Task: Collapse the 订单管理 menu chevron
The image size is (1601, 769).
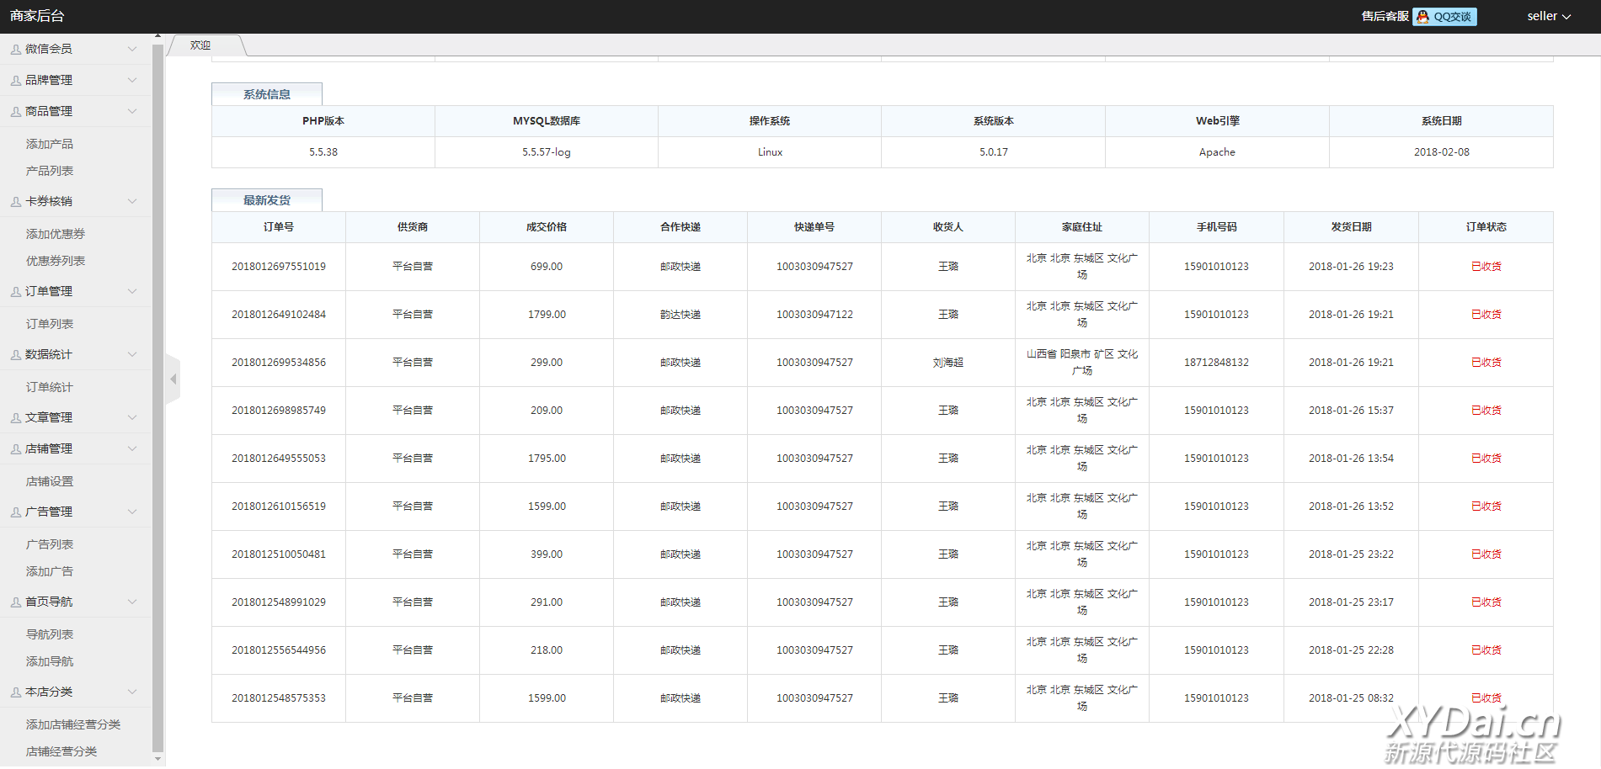Action: pos(132,291)
